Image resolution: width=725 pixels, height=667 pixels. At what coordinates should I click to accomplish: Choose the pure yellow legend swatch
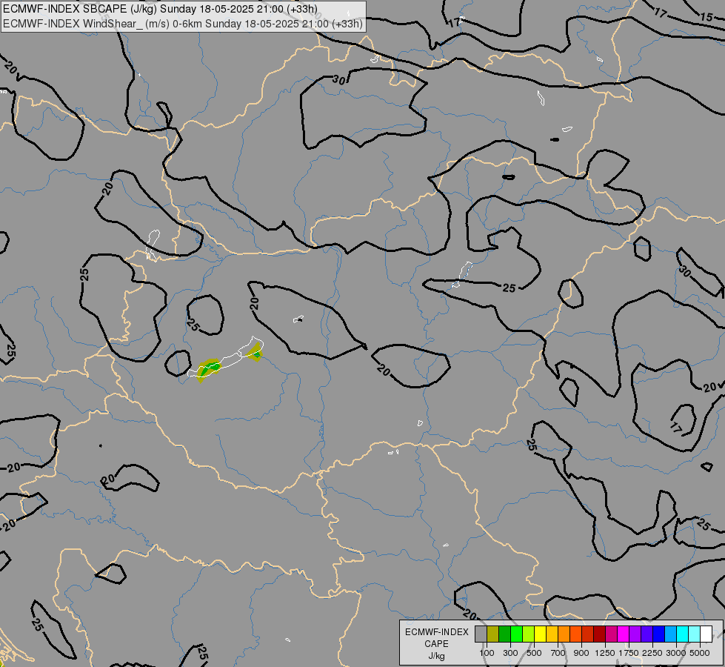point(540,634)
